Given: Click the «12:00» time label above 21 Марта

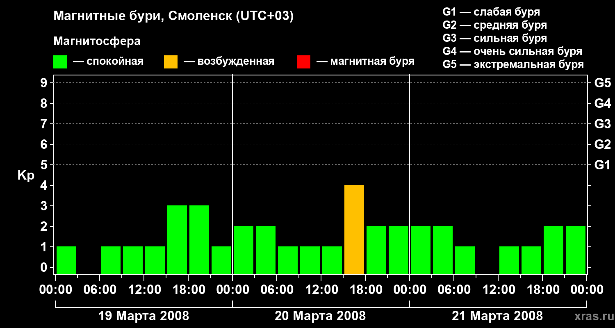Looking at the screenshot, I should pos(499,290).
